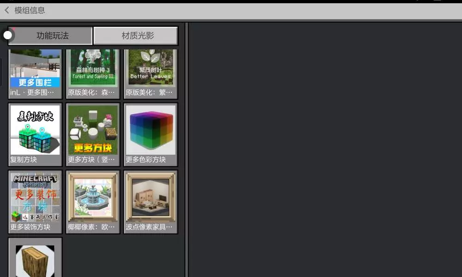Open the 繁茂树叶 Better Leaves mod thumbnail
The image size is (462, 277).
[151, 68]
